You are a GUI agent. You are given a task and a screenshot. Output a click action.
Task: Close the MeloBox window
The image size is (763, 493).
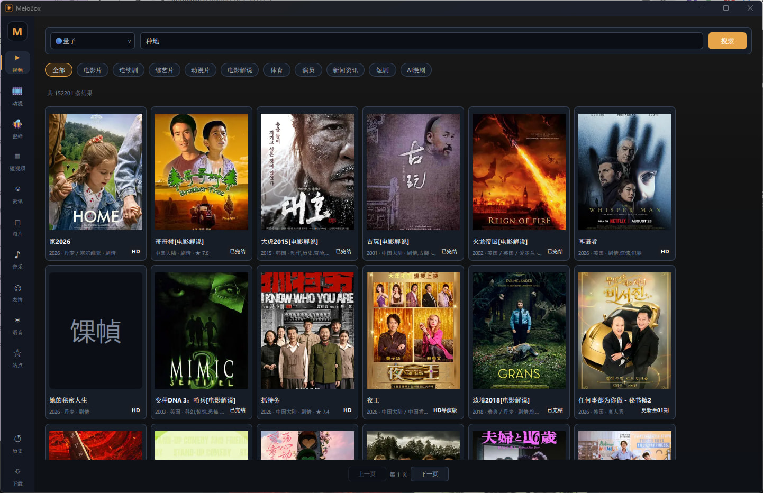click(x=750, y=8)
